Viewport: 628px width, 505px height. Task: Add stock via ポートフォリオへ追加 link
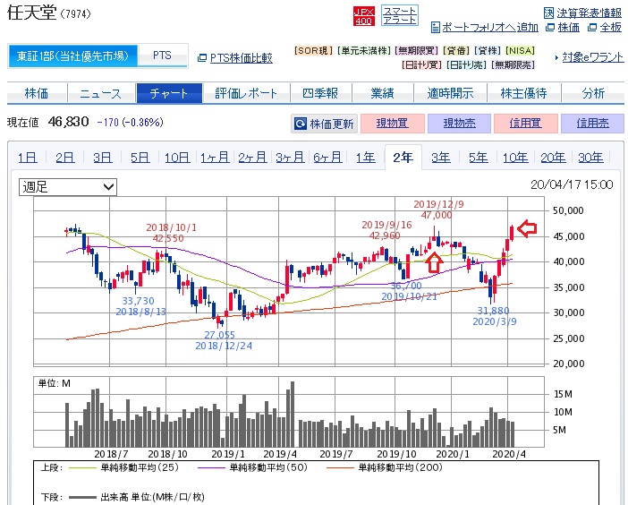(x=490, y=28)
